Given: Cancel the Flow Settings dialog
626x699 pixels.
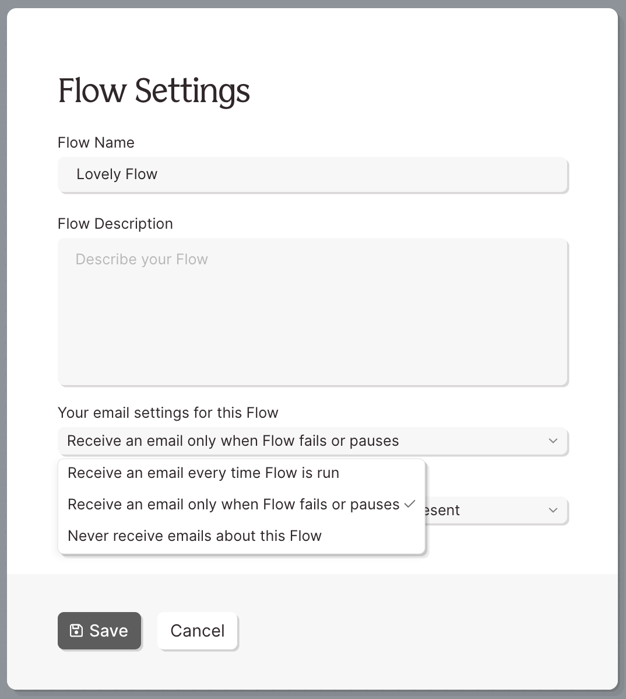Looking at the screenshot, I should (197, 630).
